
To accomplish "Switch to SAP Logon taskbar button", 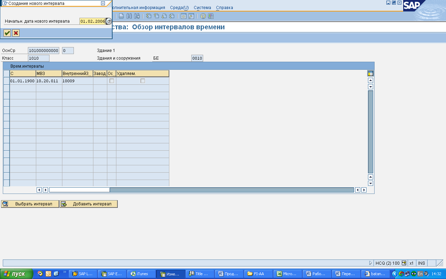I will [83, 274].
